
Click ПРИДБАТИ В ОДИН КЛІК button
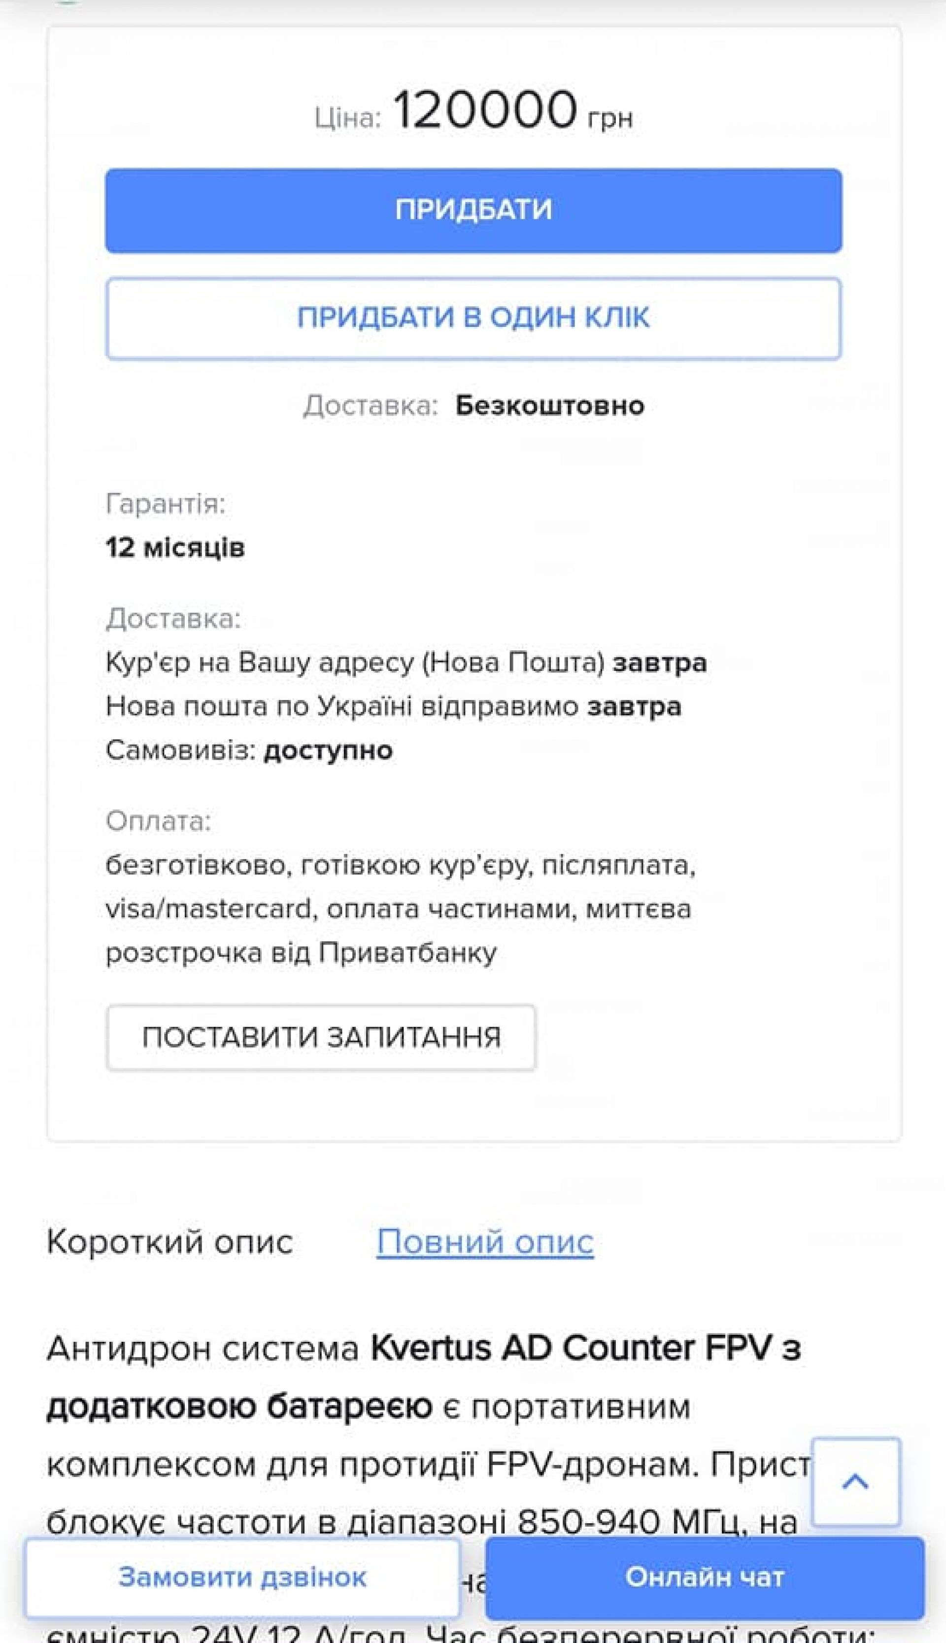click(473, 318)
